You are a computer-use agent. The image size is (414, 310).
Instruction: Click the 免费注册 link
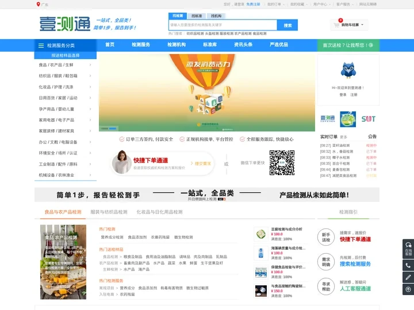click(253, 4)
